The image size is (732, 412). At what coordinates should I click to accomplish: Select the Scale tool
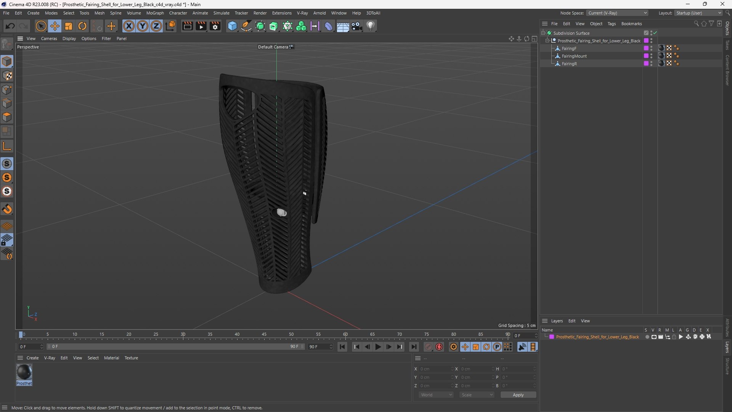pos(69,26)
